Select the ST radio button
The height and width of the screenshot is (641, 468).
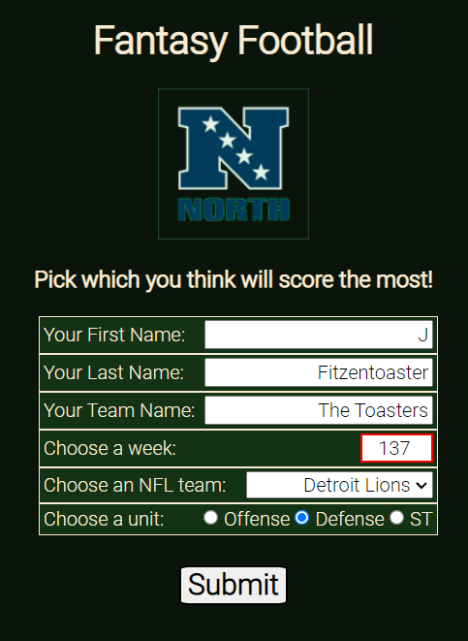click(x=396, y=518)
